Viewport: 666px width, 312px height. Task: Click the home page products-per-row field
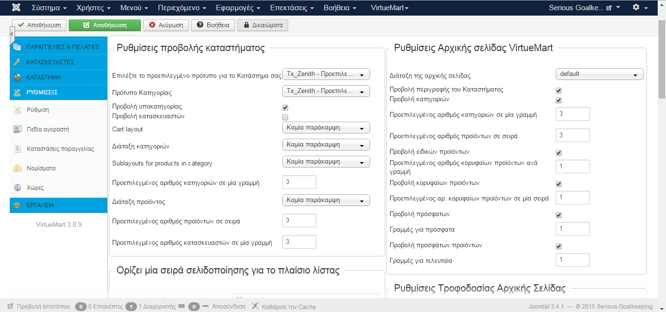tap(573, 135)
